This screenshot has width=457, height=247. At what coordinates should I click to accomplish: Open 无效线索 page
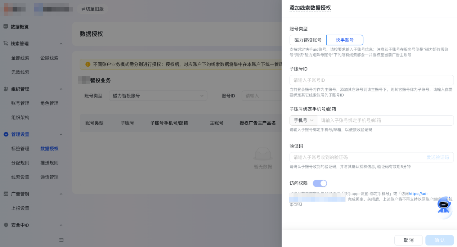coord(20,72)
